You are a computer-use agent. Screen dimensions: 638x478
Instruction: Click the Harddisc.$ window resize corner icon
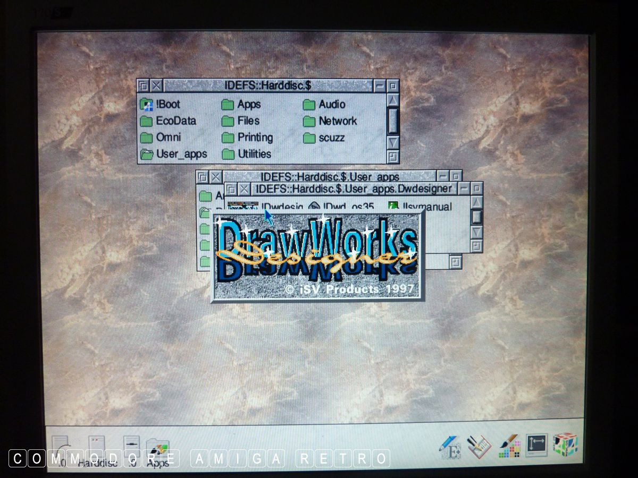tap(392, 157)
